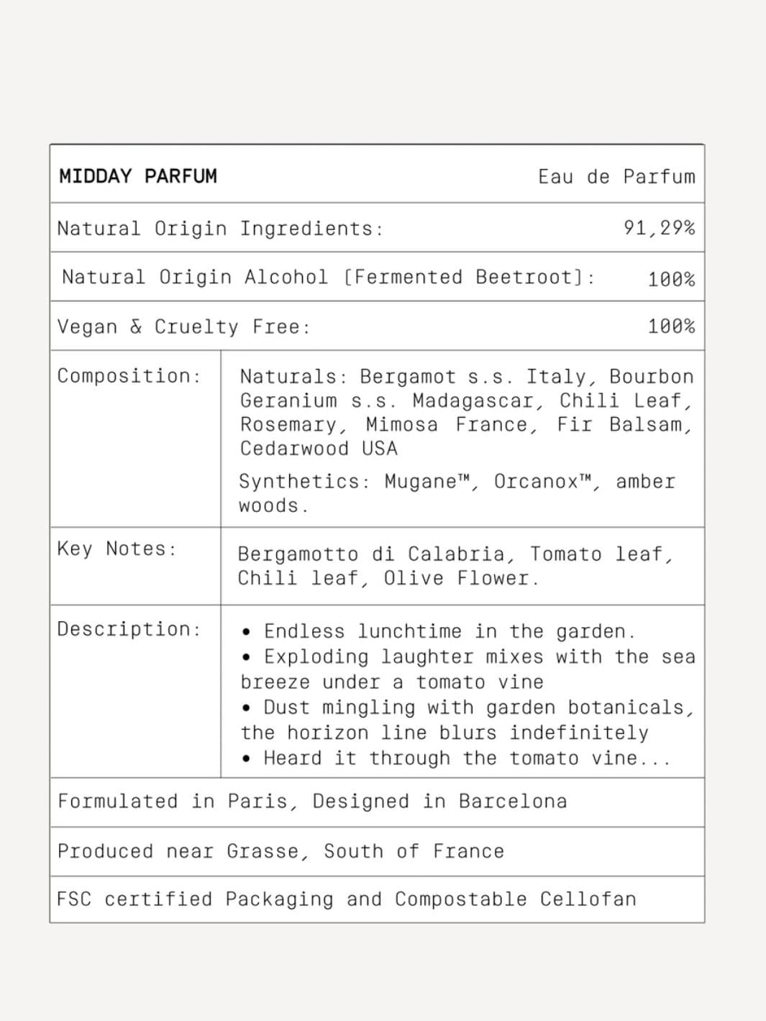The height and width of the screenshot is (1021, 766).
Task: Select the Naturals ingredients paragraph
Action: point(467,412)
